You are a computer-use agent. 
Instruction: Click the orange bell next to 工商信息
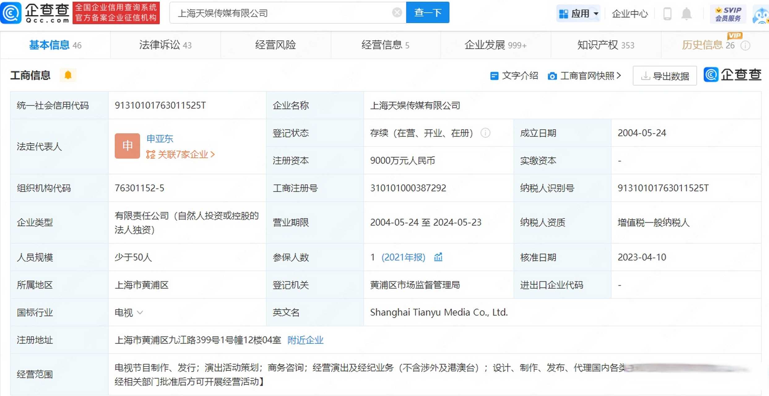coord(68,75)
